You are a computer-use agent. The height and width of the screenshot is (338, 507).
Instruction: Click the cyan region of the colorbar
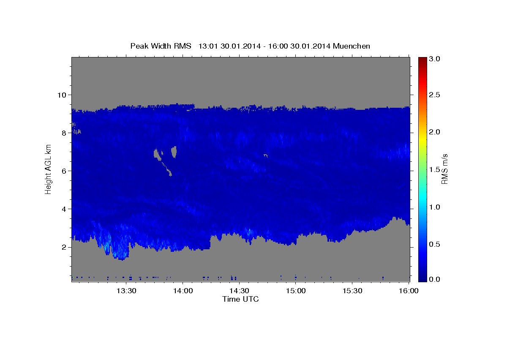[x=422, y=199]
